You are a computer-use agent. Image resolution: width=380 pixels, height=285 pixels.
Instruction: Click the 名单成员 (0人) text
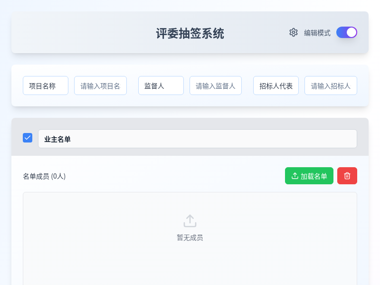pos(44,176)
